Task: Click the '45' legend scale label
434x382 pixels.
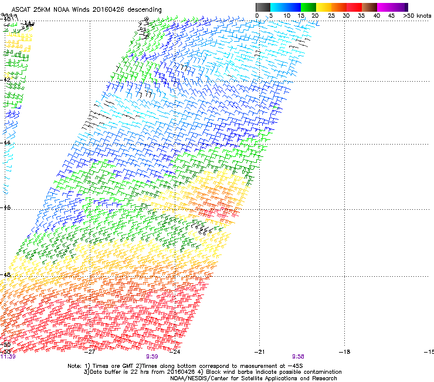Action: (391, 16)
